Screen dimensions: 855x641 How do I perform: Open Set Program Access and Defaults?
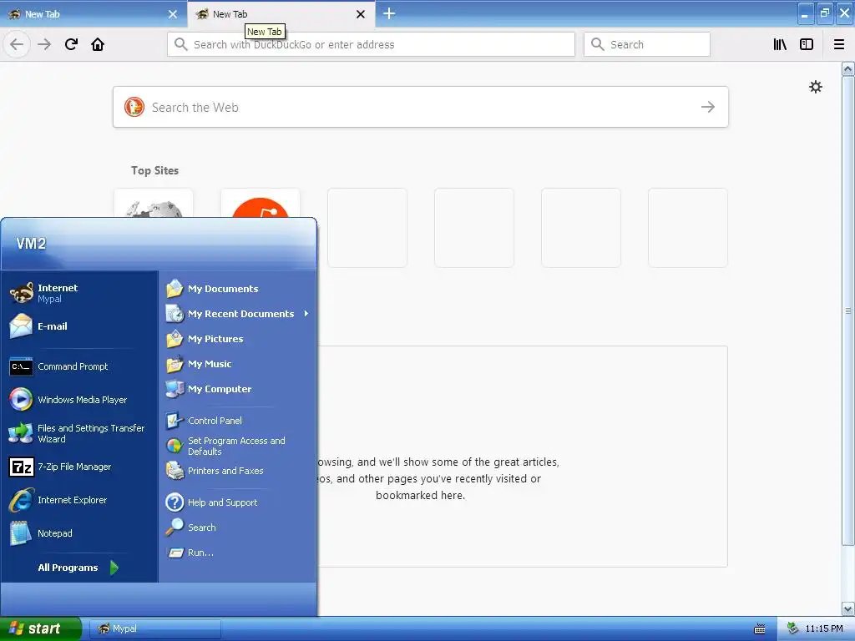(x=237, y=446)
